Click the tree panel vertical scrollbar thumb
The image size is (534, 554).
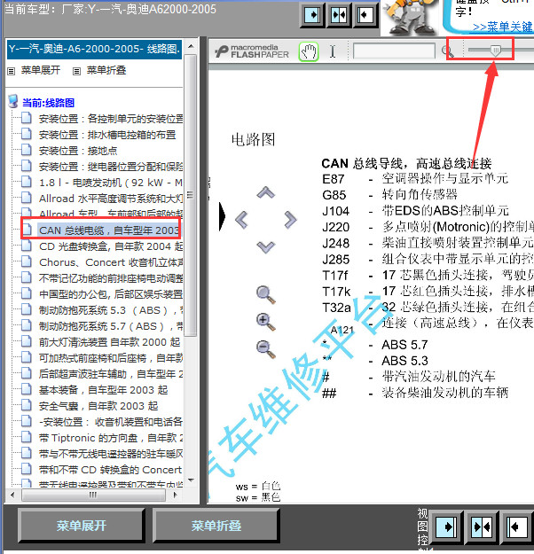191,195
